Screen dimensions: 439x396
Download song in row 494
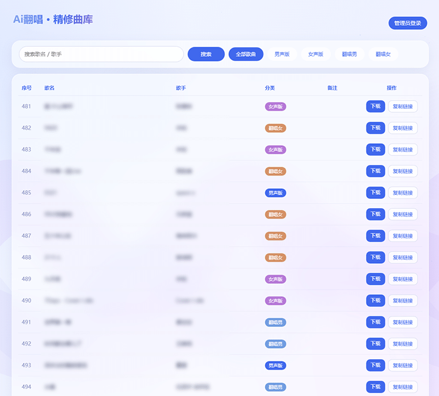tap(375, 387)
